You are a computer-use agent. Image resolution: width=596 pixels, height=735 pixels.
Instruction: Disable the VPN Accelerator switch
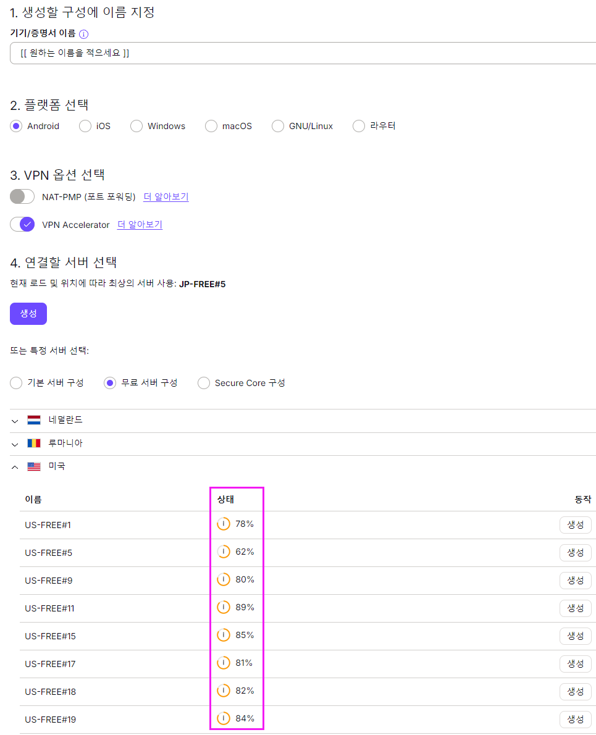tap(22, 225)
